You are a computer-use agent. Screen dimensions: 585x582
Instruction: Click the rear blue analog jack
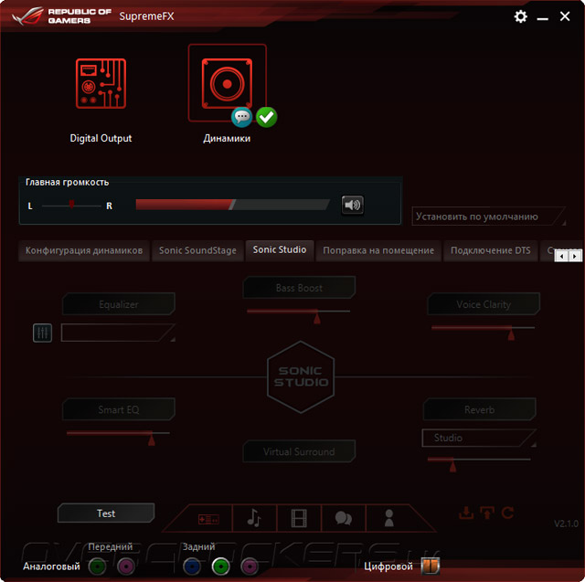coord(192,566)
